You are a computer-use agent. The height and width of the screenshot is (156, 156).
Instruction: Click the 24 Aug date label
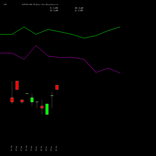(11, 148)
